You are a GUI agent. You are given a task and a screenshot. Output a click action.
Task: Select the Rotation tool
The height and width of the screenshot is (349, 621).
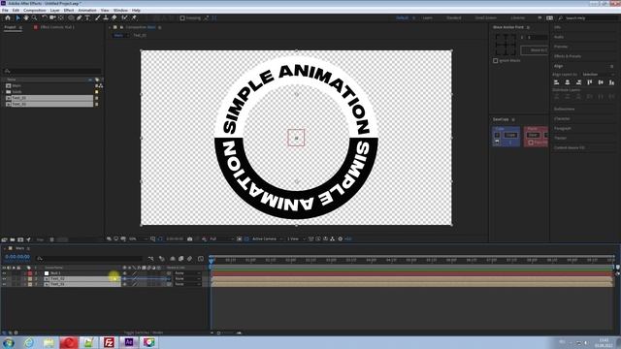click(45, 17)
